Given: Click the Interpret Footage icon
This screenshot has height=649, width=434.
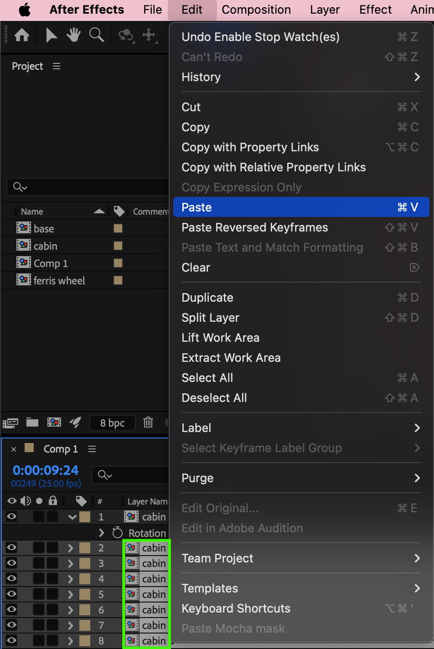Looking at the screenshot, I should coord(10,422).
